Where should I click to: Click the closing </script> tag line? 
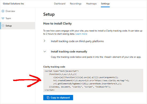(49, 90)
